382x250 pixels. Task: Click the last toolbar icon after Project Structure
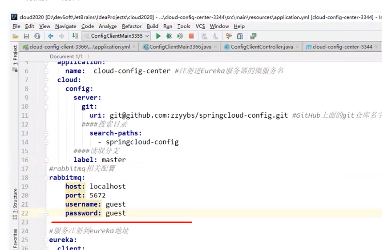click(253, 36)
